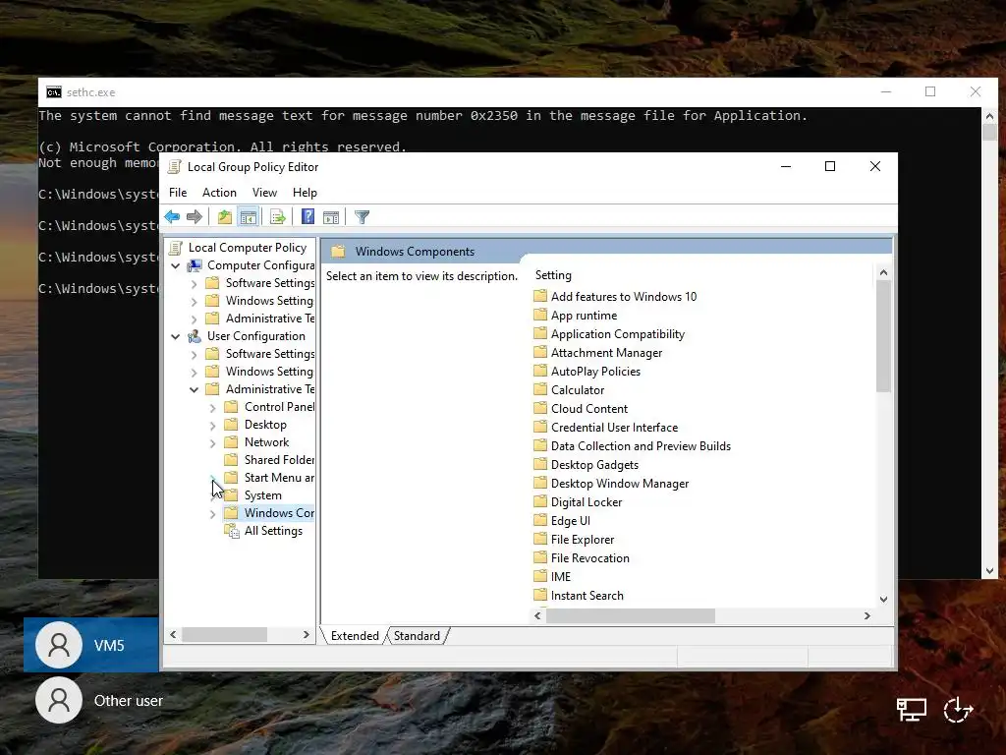Click the Export List toolbar icon

pos(278,217)
